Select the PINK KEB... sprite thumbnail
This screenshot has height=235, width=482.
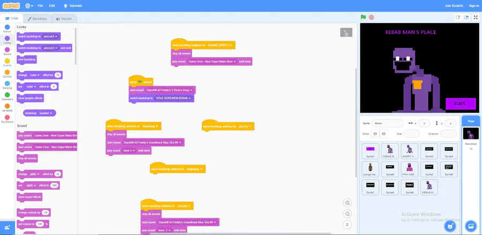410,169
